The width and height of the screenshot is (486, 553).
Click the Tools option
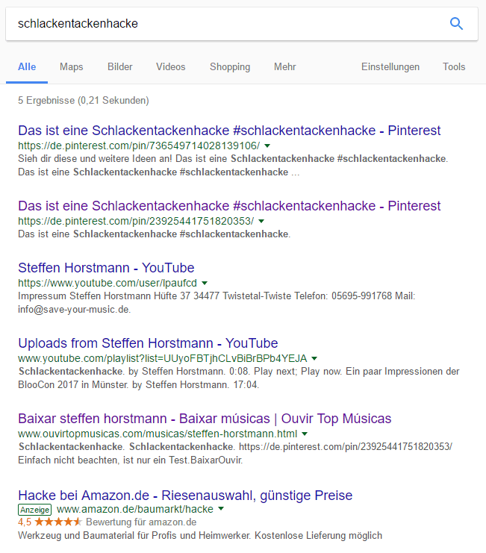point(454,66)
